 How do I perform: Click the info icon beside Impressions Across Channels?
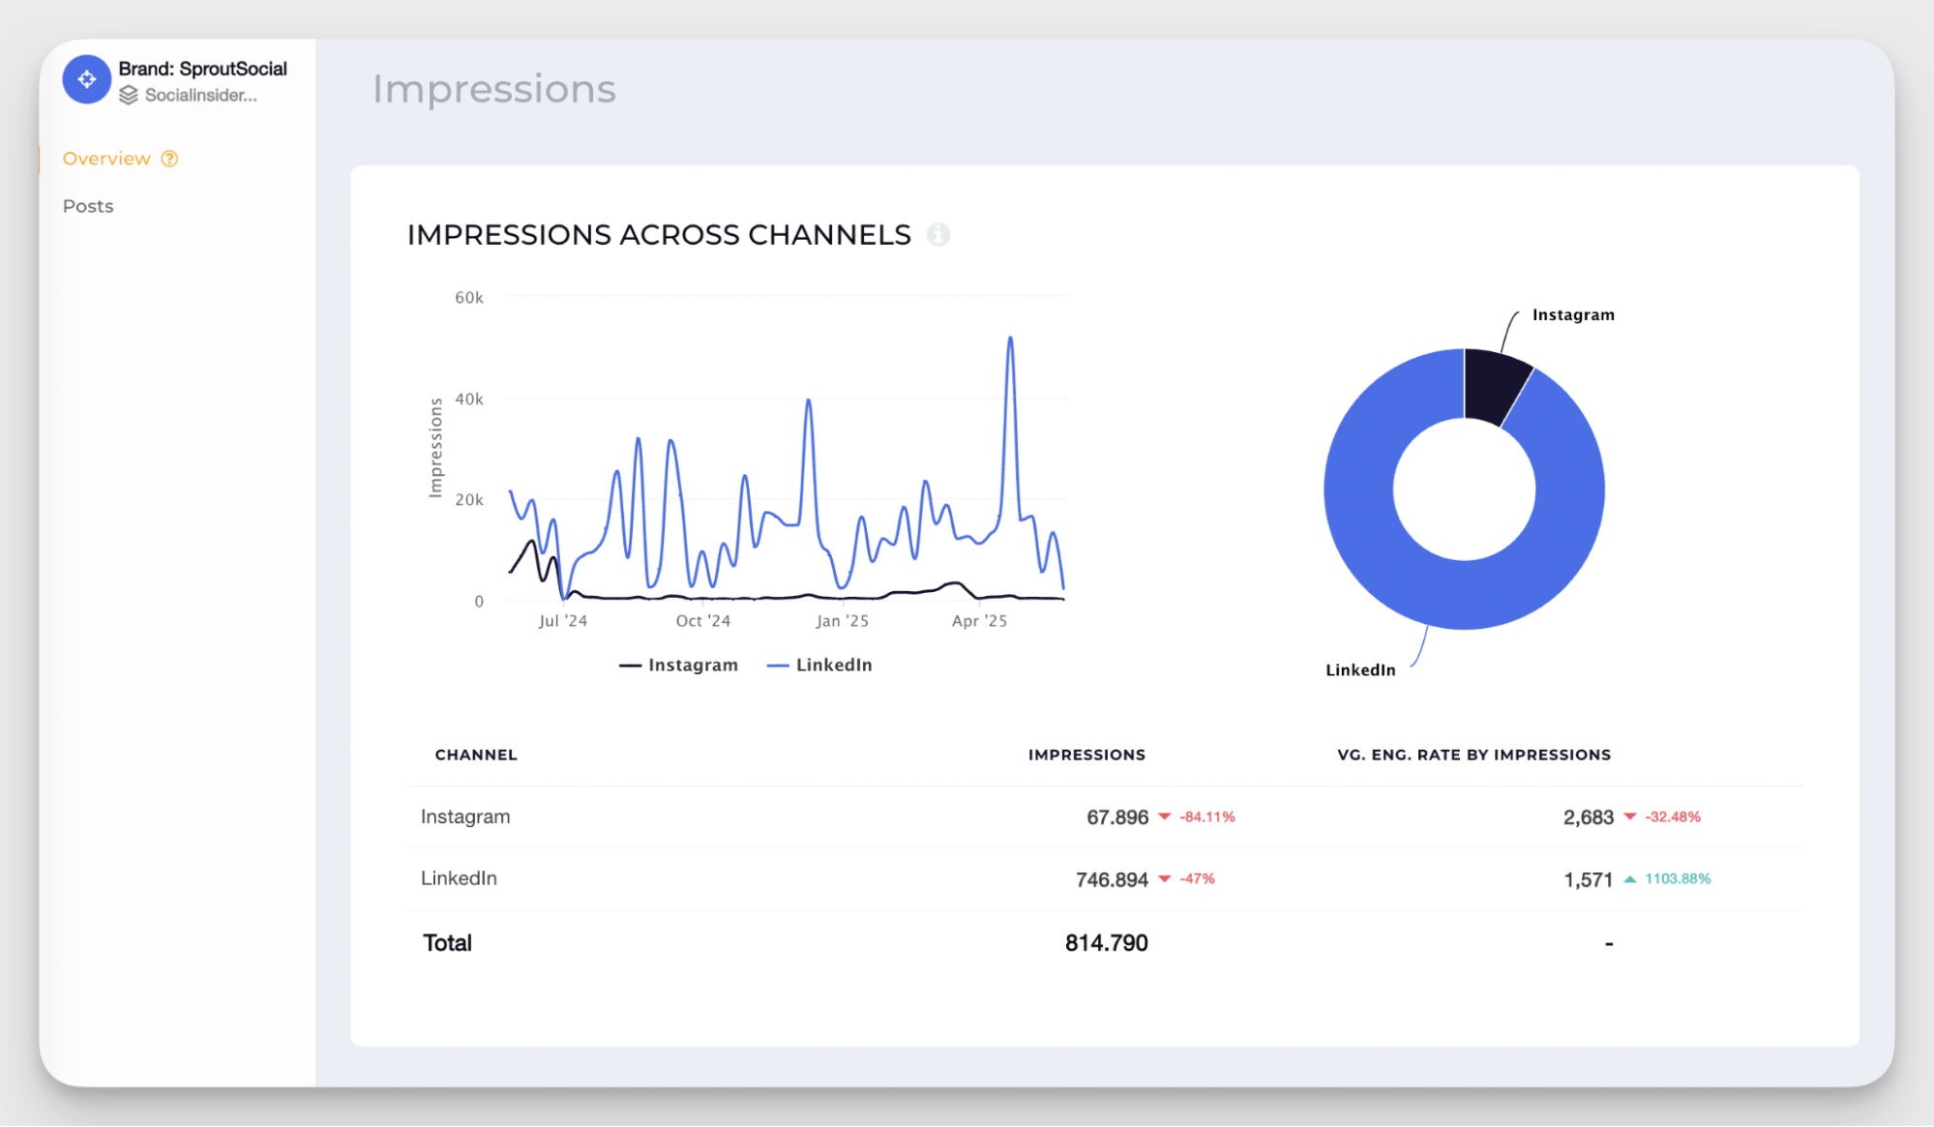(x=938, y=234)
